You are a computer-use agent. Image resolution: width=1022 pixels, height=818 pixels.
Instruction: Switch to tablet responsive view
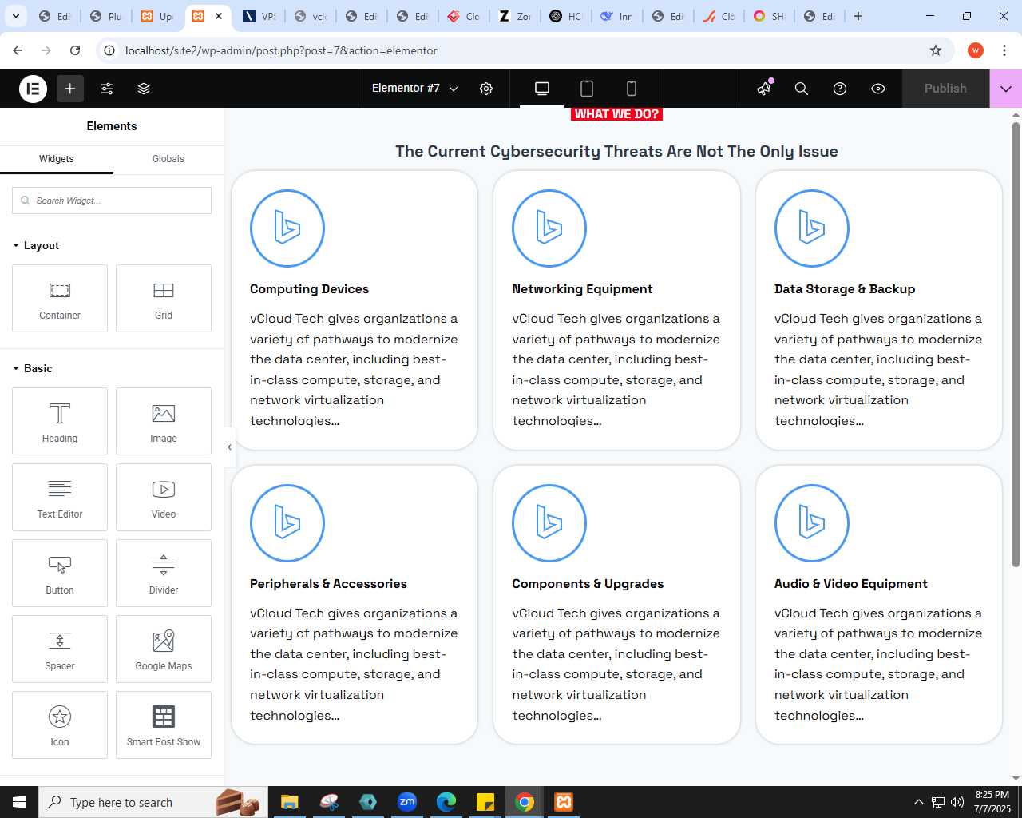(587, 89)
